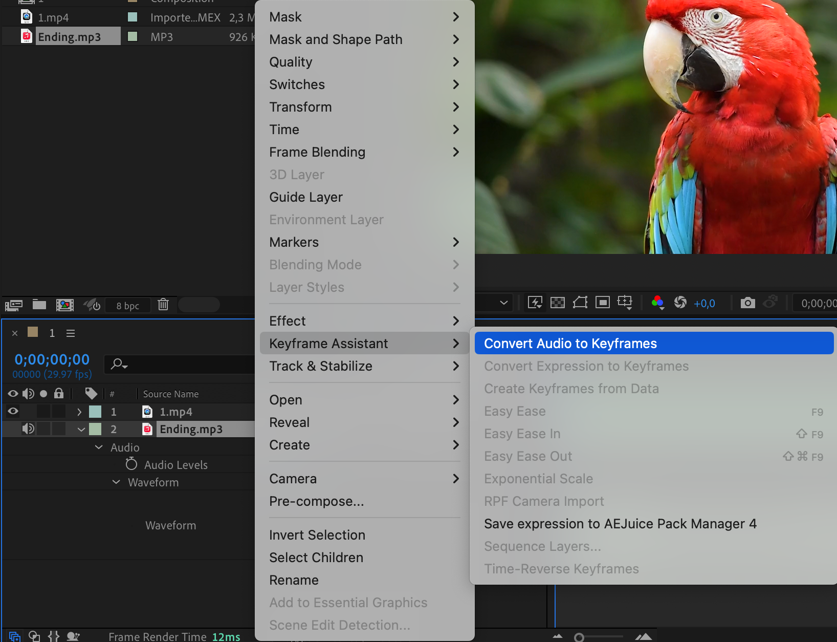Take a snapshot with camera icon
The image size is (837, 642).
pyautogui.click(x=747, y=303)
